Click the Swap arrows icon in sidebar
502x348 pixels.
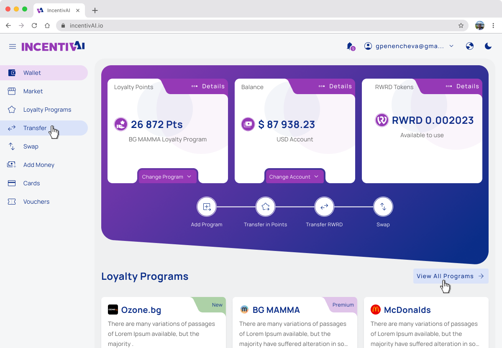click(11, 146)
